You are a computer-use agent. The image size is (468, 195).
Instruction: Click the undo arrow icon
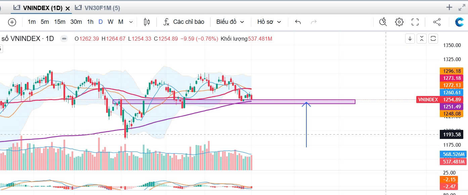click(x=298, y=22)
